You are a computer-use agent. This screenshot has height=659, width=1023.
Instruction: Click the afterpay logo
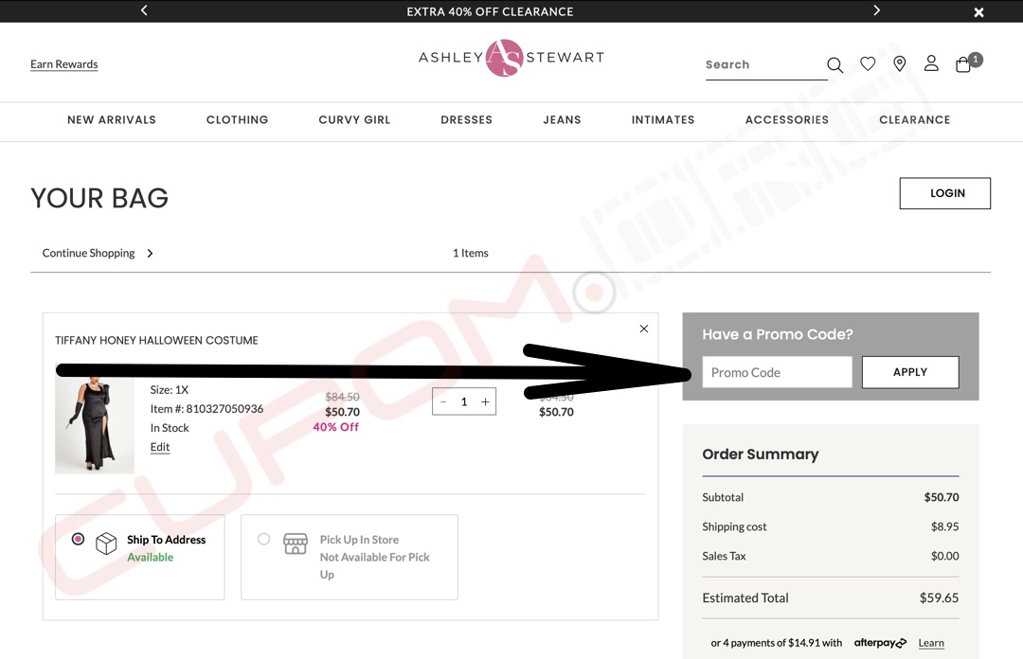click(880, 643)
